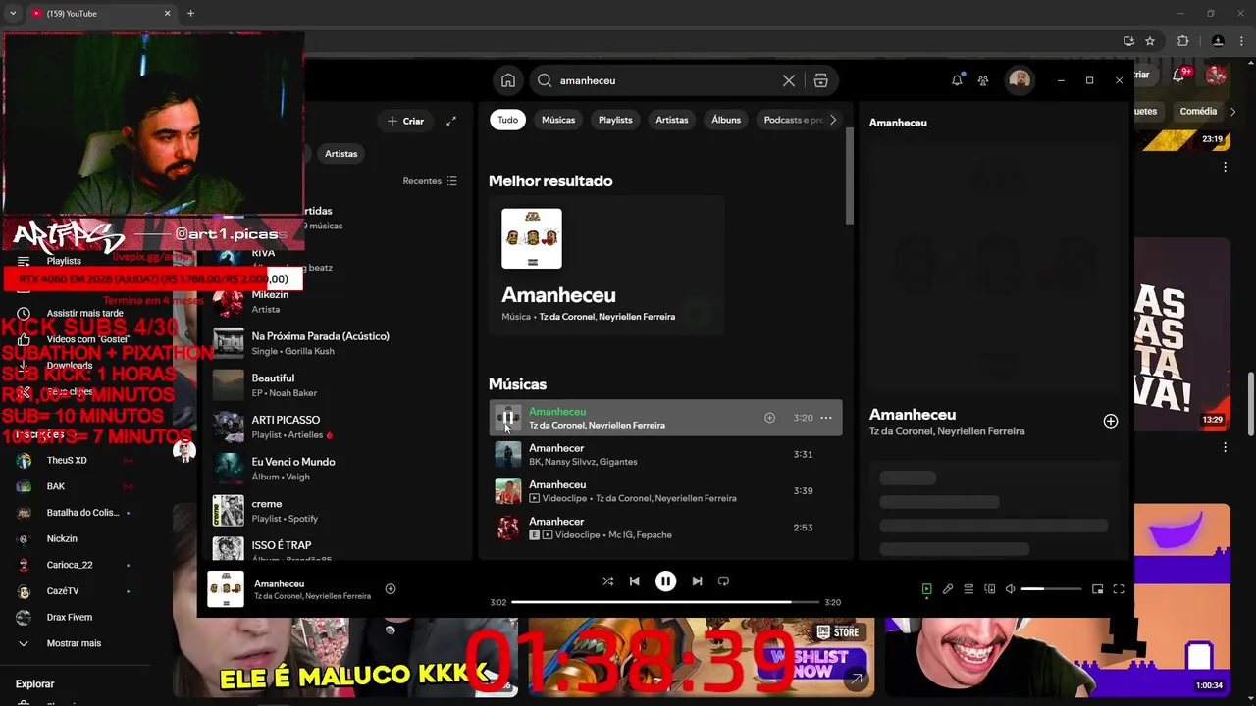Open the ISSO É TRAP library item
The height and width of the screenshot is (706, 1256).
pyautogui.click(x=334, y=549)
